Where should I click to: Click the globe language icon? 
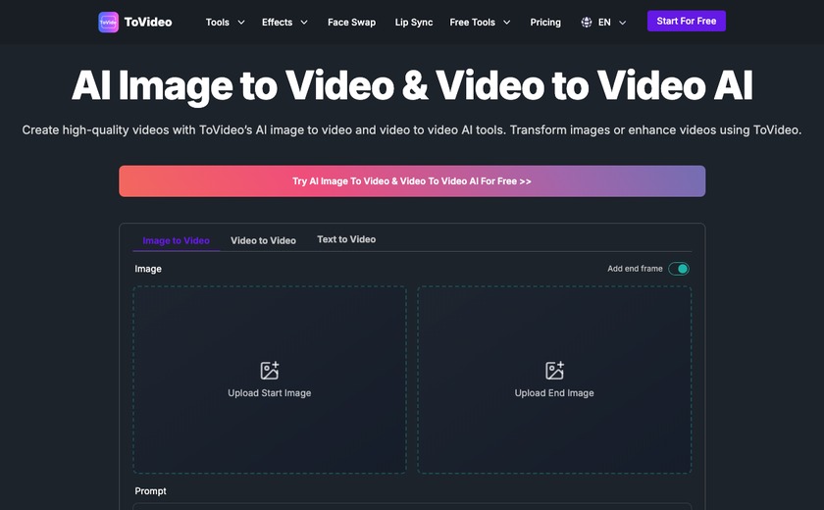(587, 22)
